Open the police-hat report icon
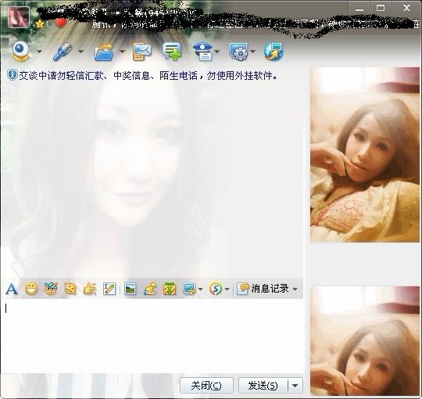Image resolution: width=422 pixels, height=399 pixels. (x=202, y=51)
